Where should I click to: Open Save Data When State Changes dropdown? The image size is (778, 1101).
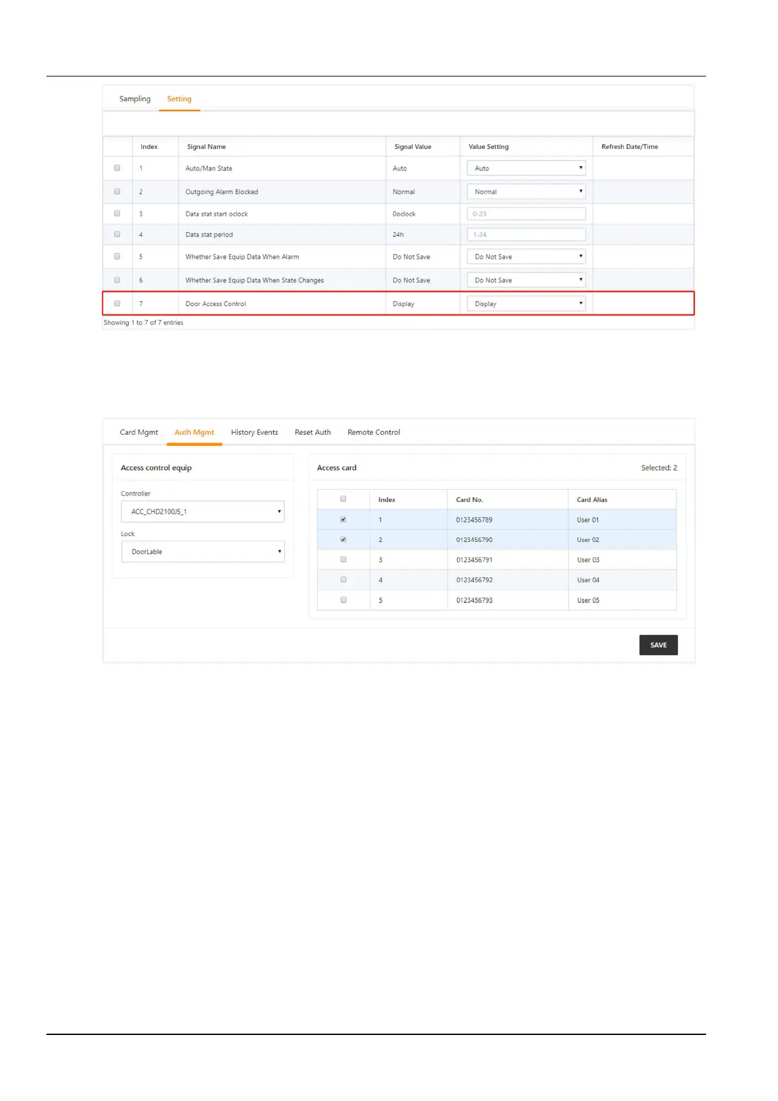[526, 280]
